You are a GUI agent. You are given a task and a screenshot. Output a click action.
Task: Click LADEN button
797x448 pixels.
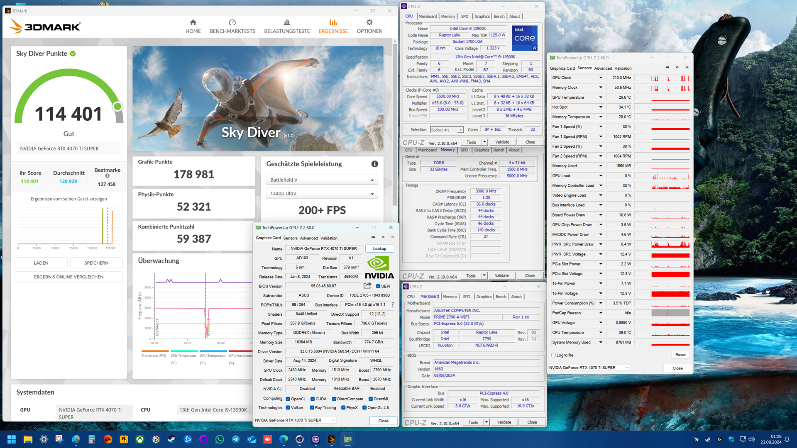[x=41, y=263]
